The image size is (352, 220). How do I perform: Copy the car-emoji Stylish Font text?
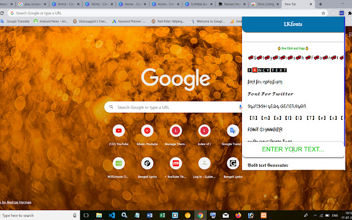coord(295,58)
